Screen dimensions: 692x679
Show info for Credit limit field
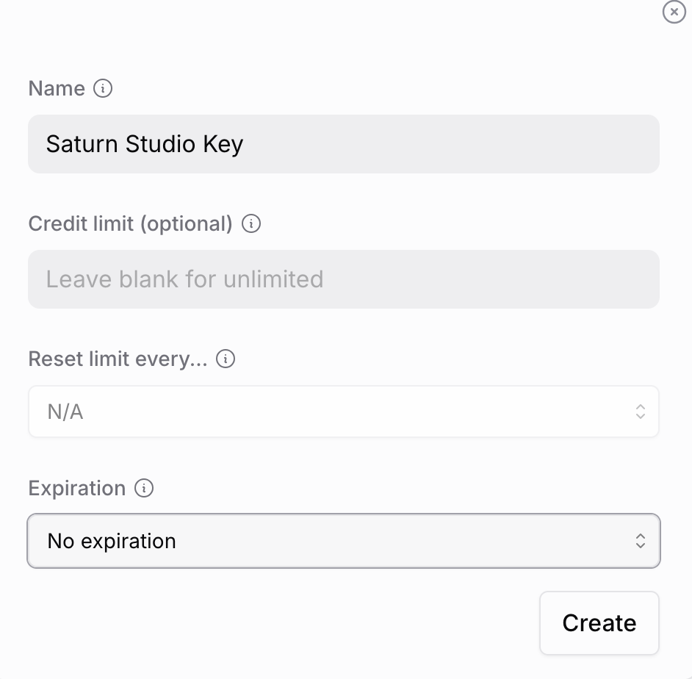click(x=251, y=223)
